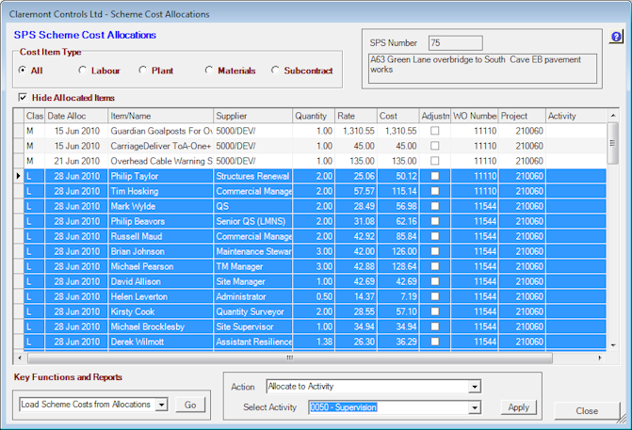
Task: Tick Adjustment box for Philip Taylor row
Action: tap(434, 176)
